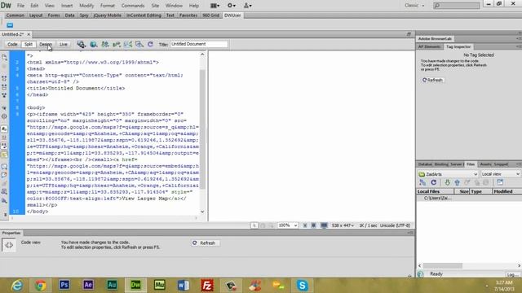Switch to the Layout insert tab
The height and width of the screenshot is (293, 522).
(36, 15)
